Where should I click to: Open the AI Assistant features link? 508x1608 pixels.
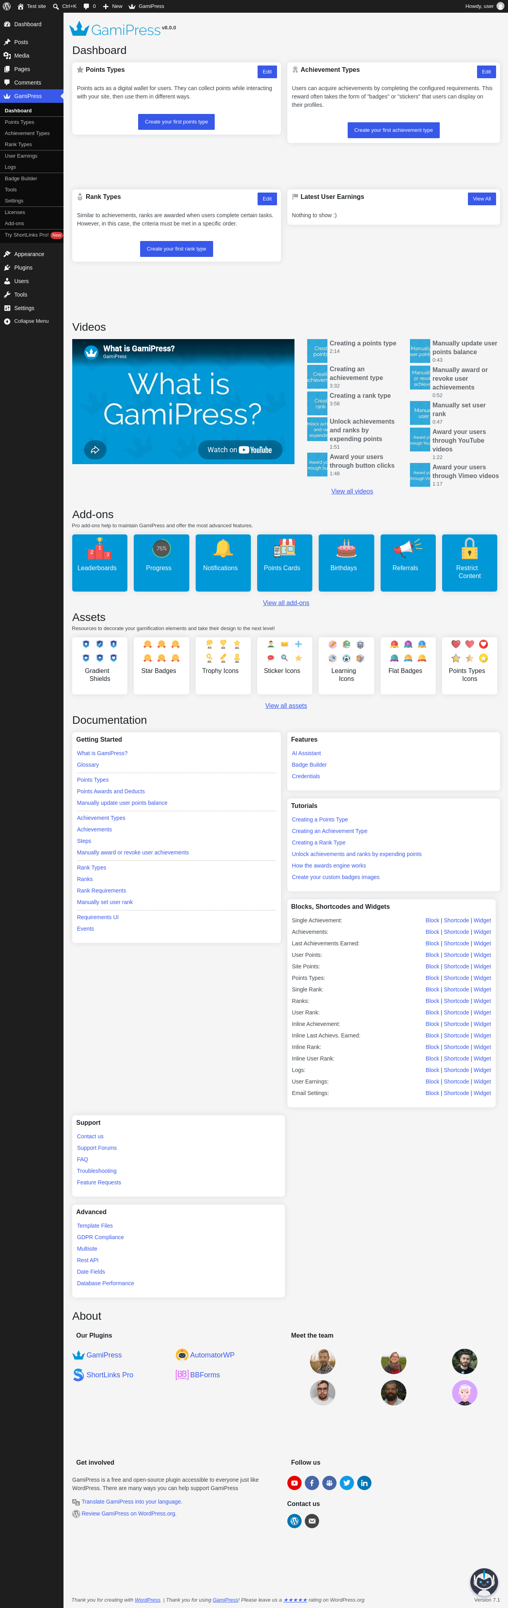click(x=306, y=754)
